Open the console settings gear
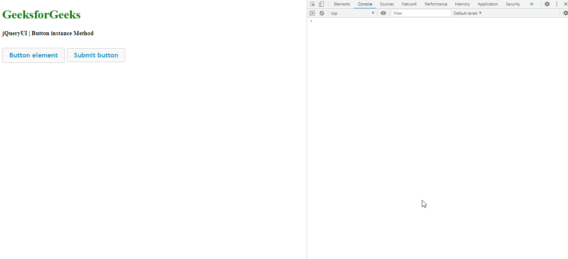Image resolution: width=568 pixels, height=259 pixels. 566,13
